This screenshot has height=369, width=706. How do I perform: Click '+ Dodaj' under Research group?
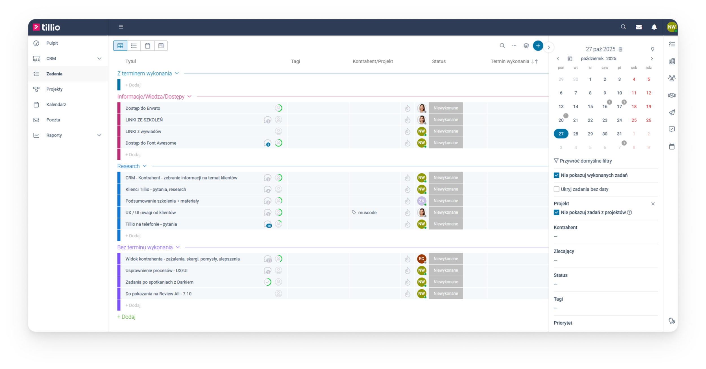click(133, 236)
